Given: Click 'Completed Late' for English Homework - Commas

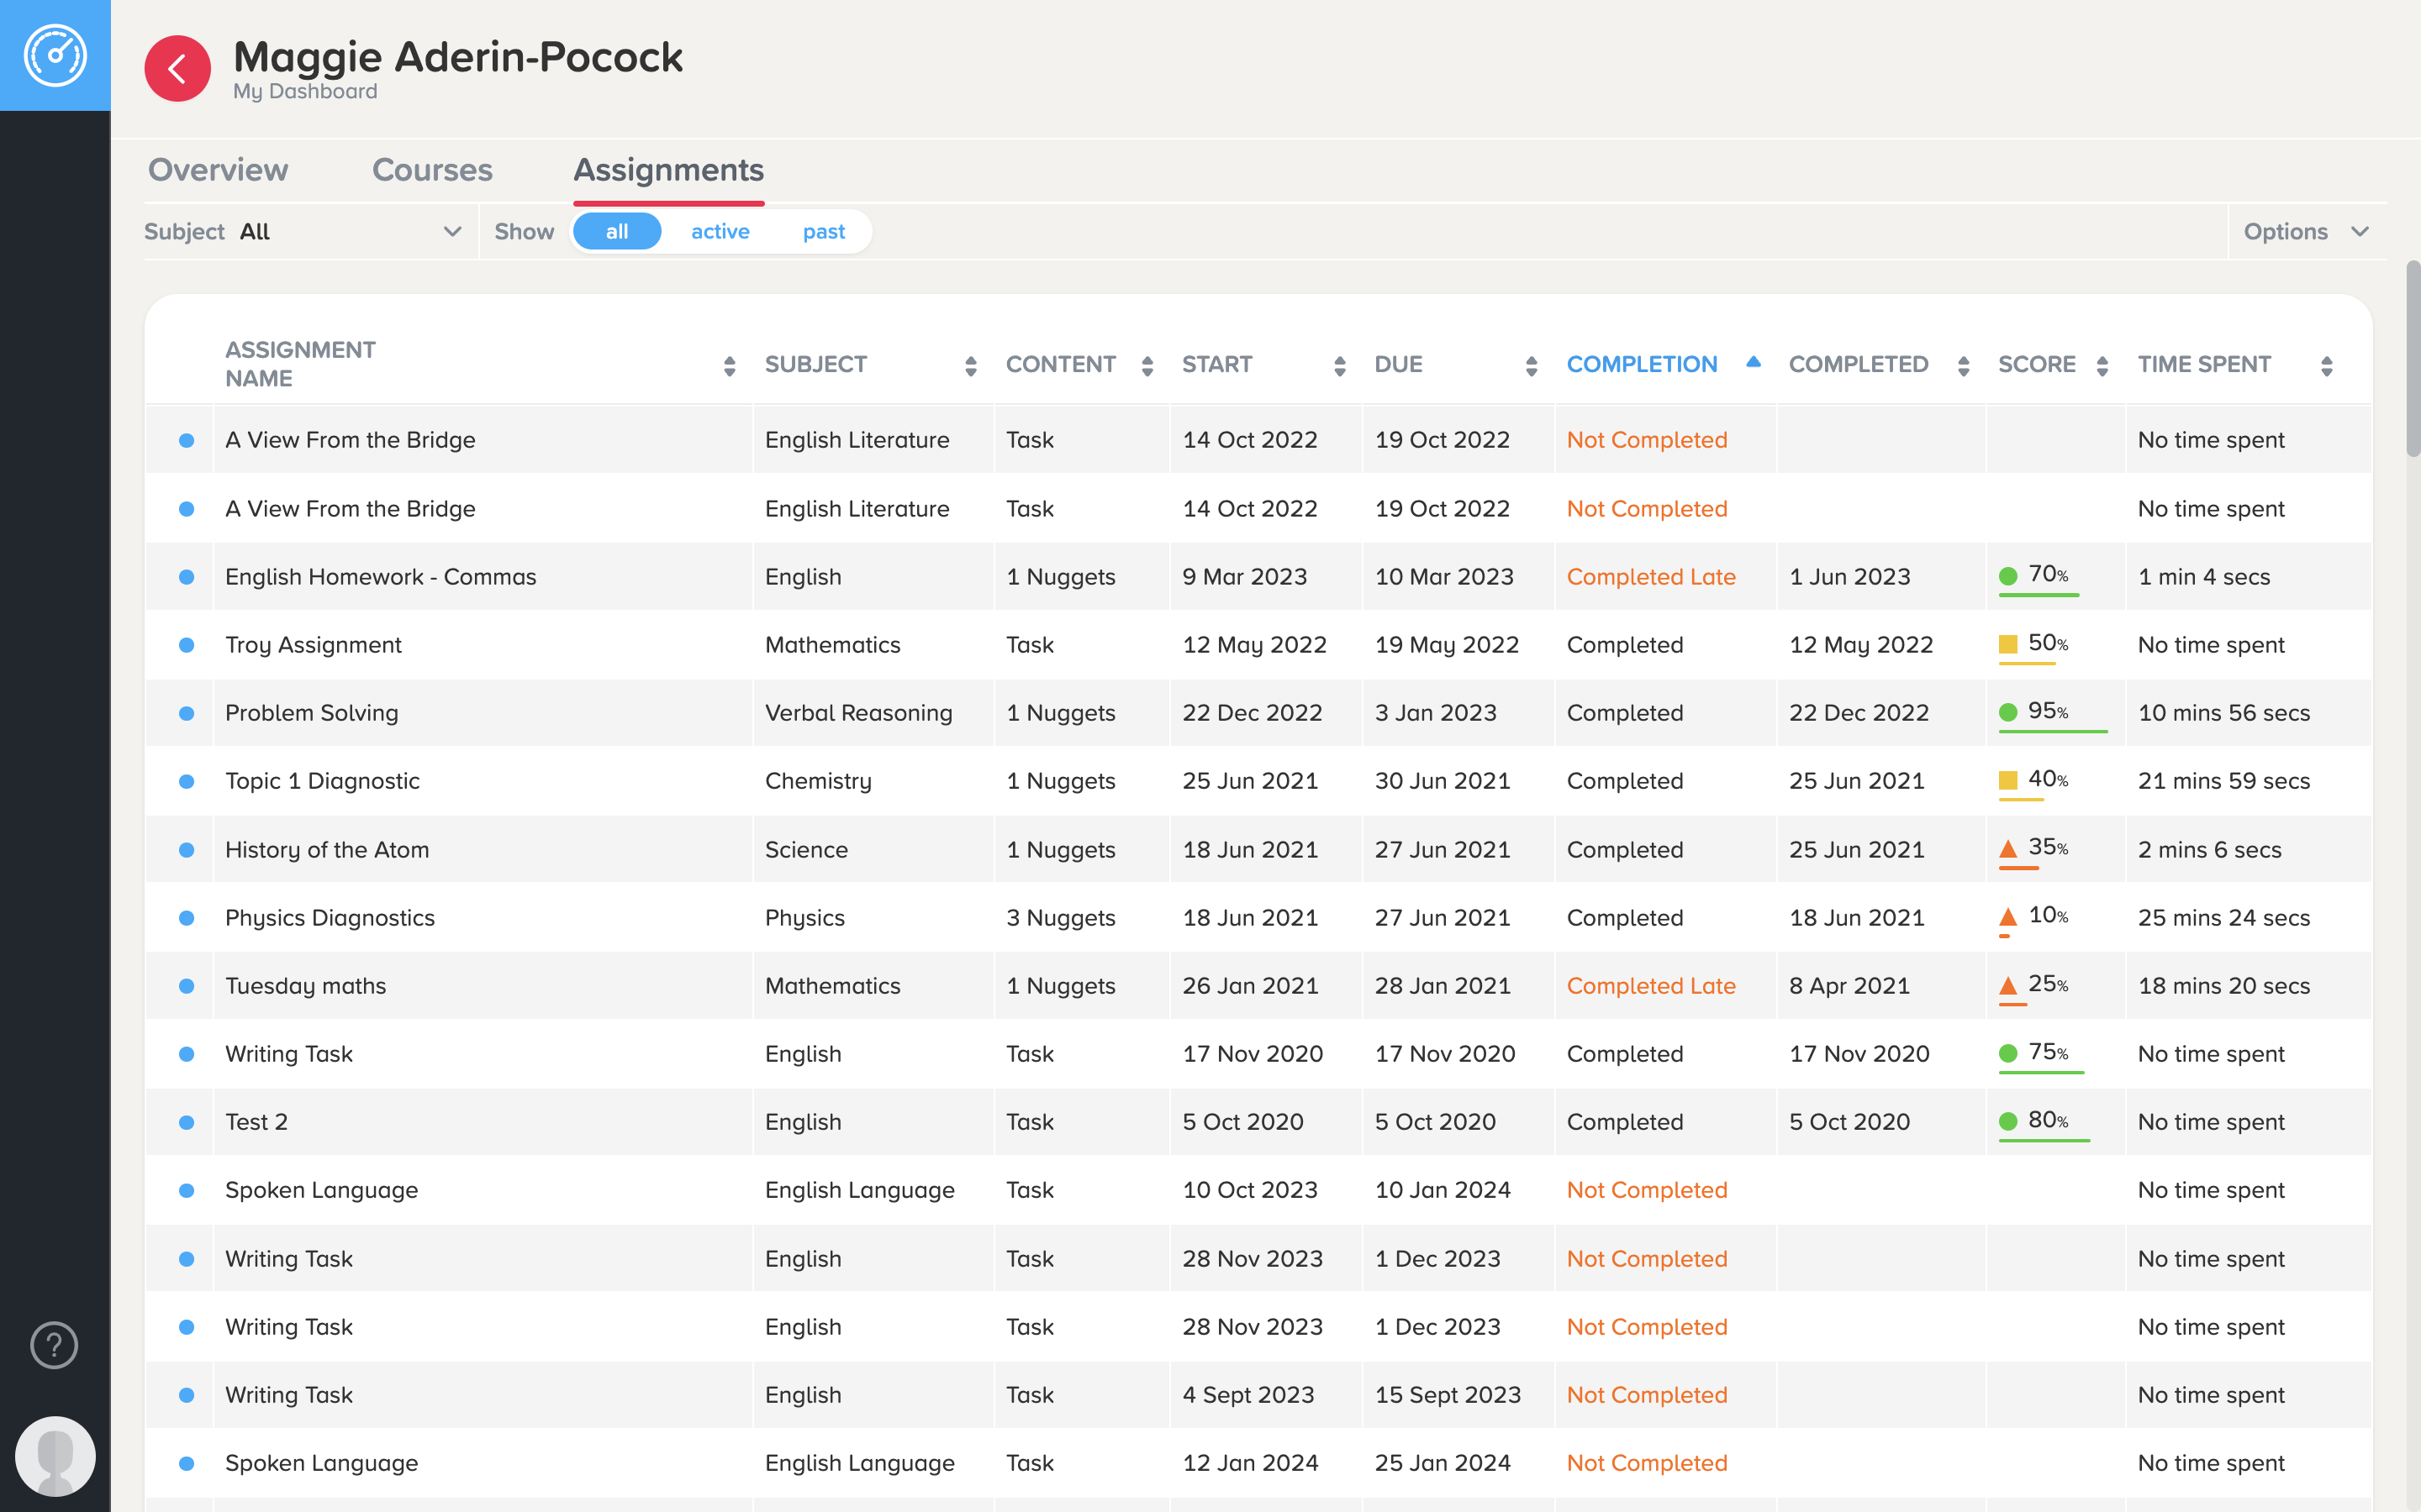Looking at the screenshot, I should (x=1651, y=577).
